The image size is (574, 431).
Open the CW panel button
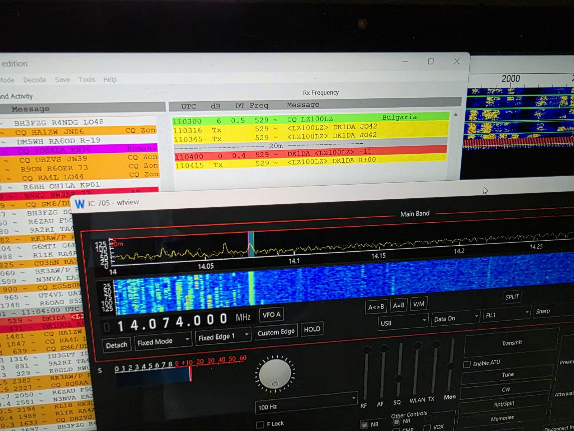pyautogui.click(x=506, y=390)
